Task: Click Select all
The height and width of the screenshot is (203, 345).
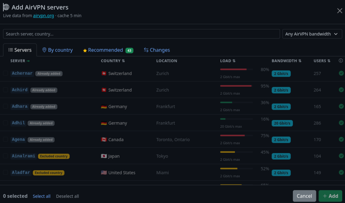Action: (x=42, y=196)
